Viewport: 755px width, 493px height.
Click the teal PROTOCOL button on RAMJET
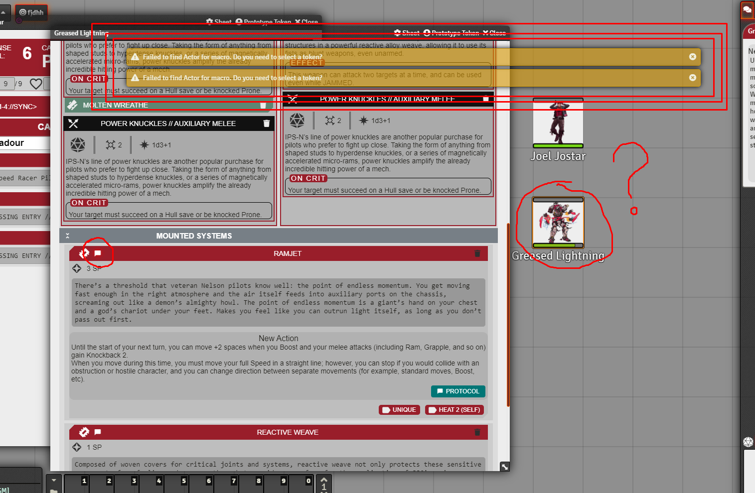[458, 391]
